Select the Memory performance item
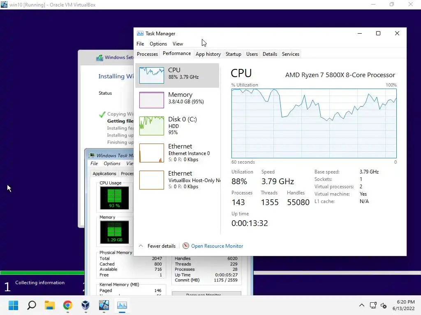This screenshot has width=421, height=315. 177,100
